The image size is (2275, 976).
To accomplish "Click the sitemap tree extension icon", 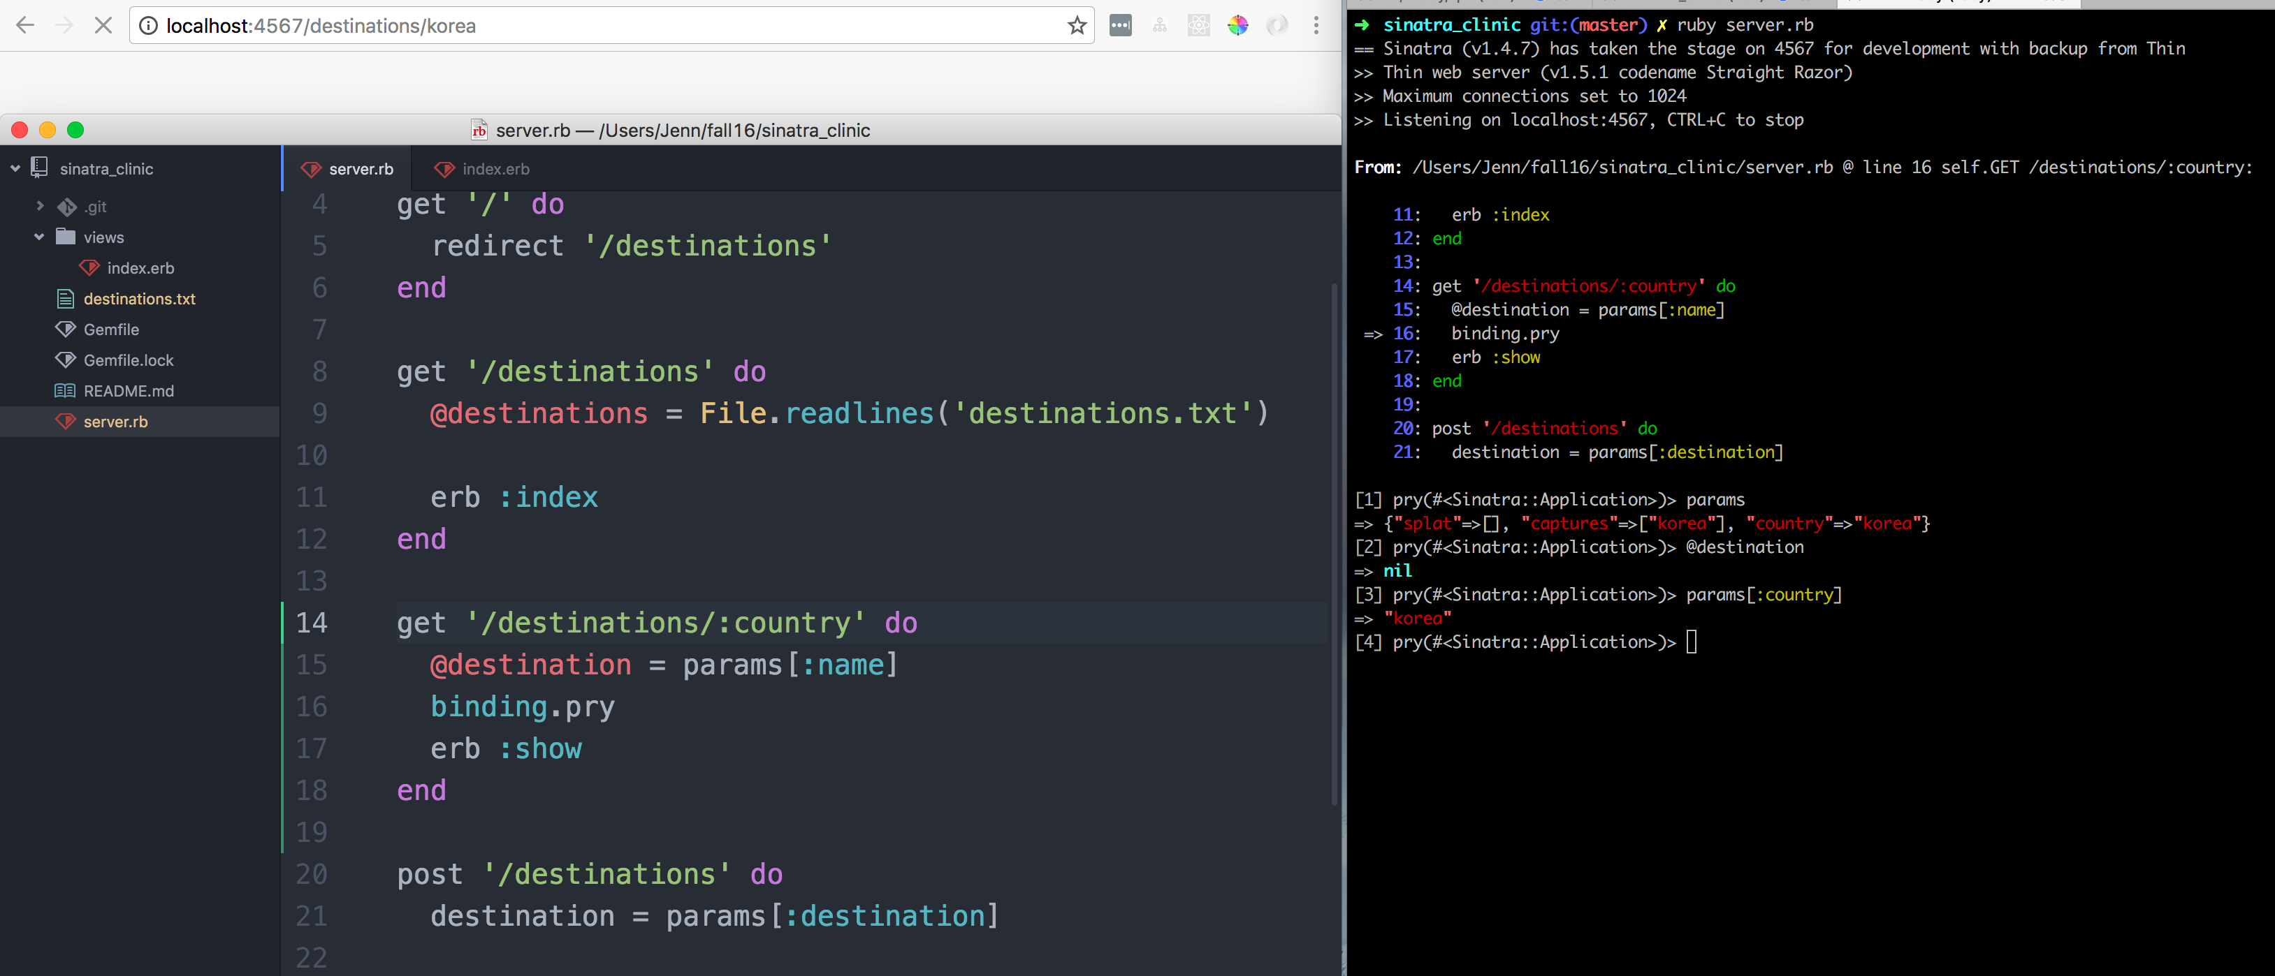I will [x=1160, y=26].
